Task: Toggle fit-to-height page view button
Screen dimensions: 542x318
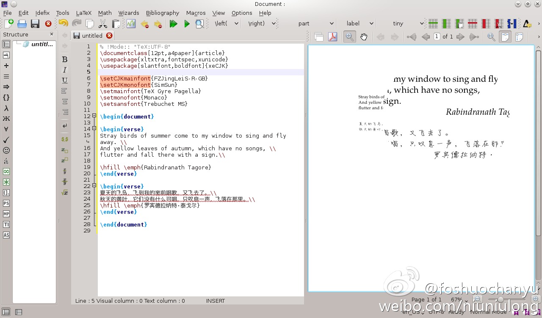Action: (x=519, y=37)
